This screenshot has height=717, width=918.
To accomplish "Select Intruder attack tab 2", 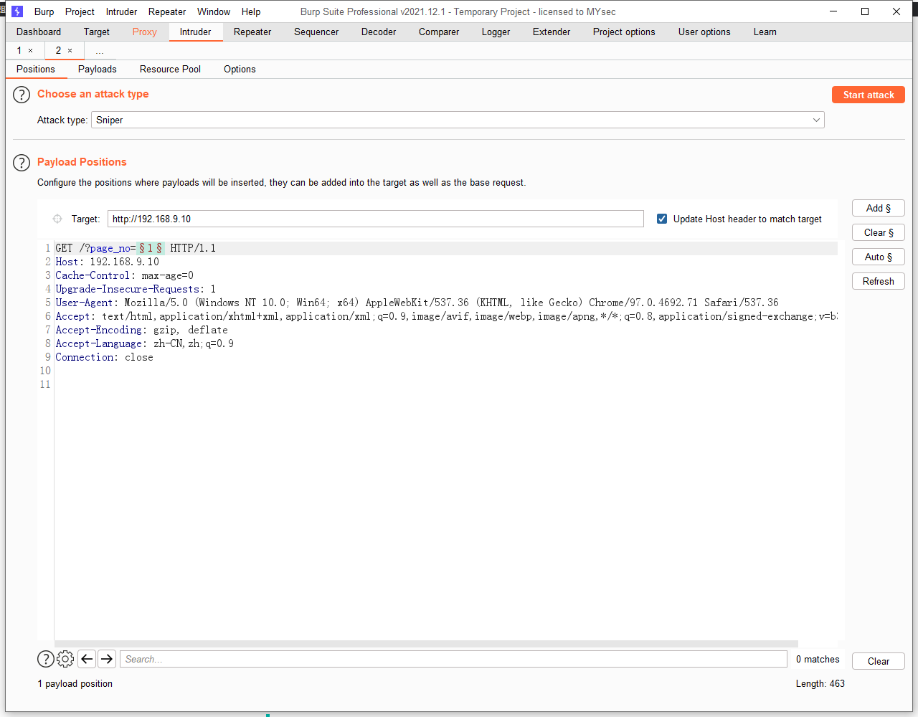I will pos(58,50).
